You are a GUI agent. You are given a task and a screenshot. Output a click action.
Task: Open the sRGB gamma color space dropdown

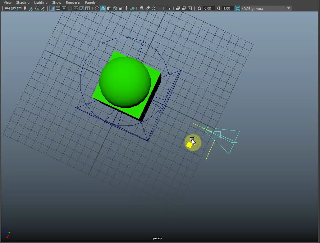point(266,8)
